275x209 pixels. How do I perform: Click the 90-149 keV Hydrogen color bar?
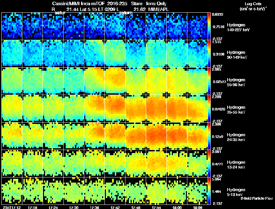(209, 54)
